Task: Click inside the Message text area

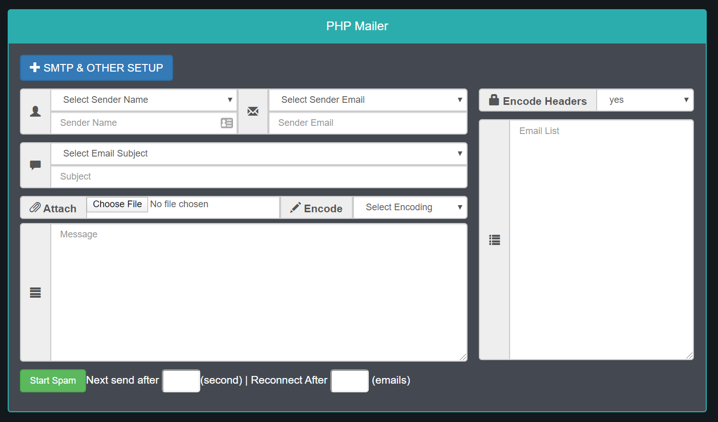Action: pos(259,292)
